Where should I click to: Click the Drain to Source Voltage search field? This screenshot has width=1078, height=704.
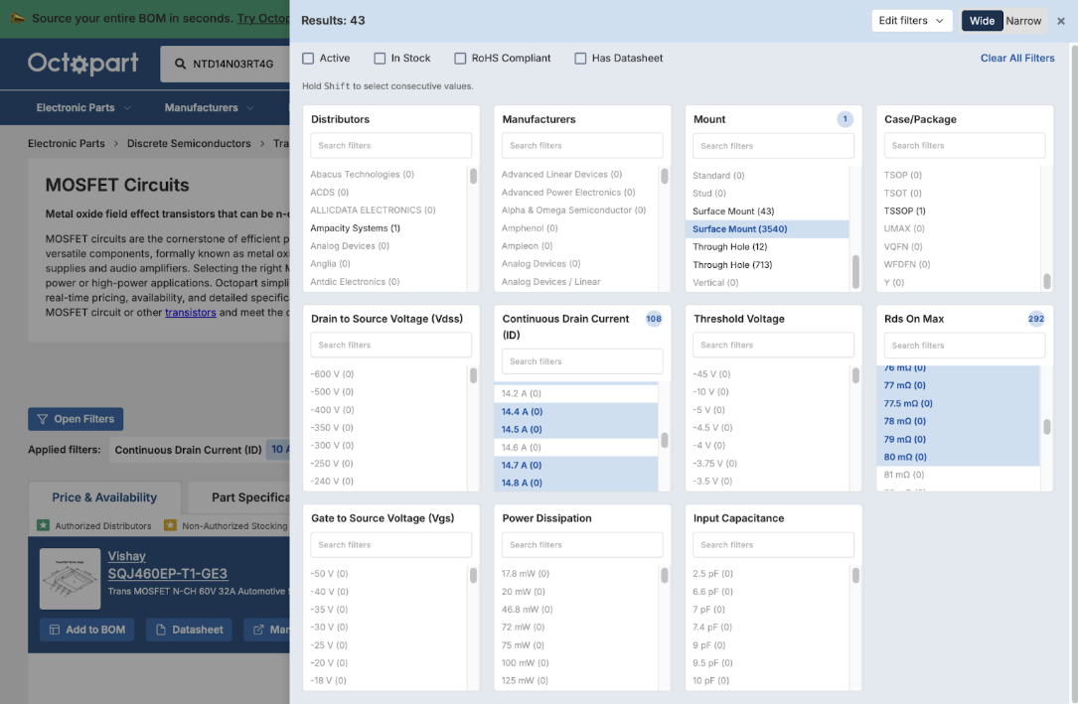tap(390, 345)
